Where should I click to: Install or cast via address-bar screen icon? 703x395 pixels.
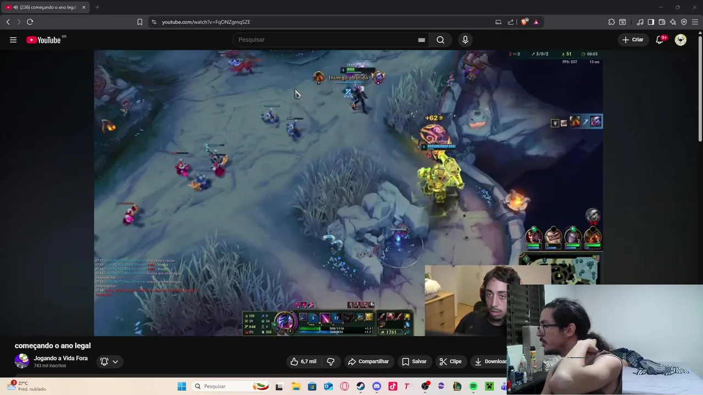pos(498,22)
